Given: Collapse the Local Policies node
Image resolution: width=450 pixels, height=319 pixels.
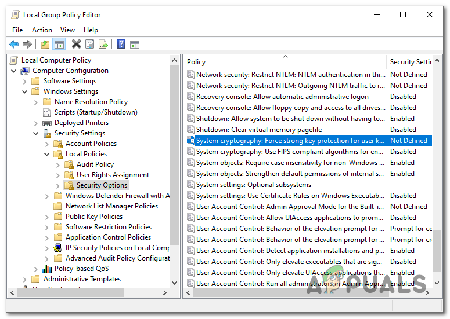Looking at the screenshot, I should click(47, 154).
